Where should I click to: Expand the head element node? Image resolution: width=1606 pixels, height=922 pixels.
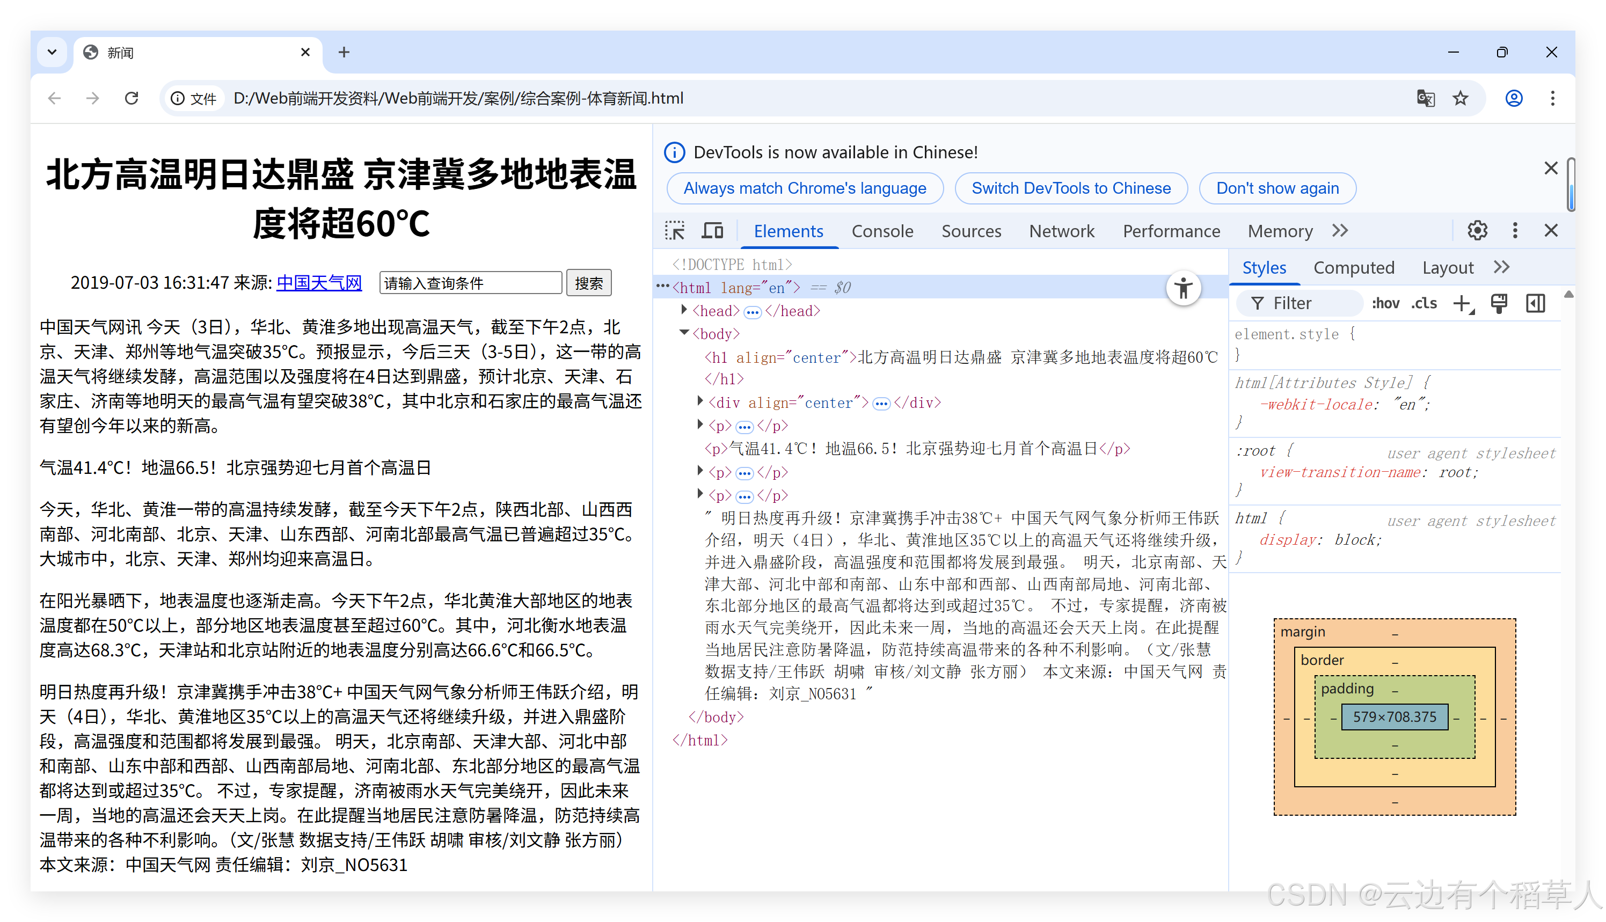(x=684, y=310)
